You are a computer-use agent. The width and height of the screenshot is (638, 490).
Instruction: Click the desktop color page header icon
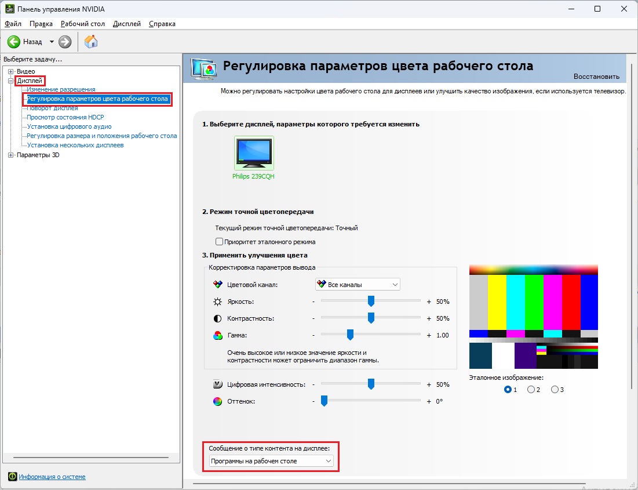[x=205, y=69]
